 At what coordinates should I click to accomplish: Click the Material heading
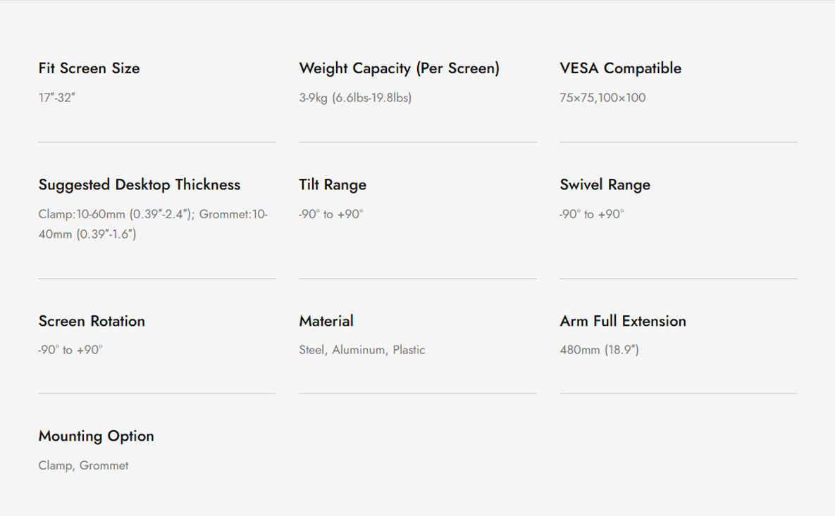326,321
